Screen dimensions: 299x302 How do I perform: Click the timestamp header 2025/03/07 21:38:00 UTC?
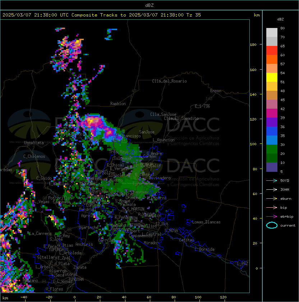point(35,15)
